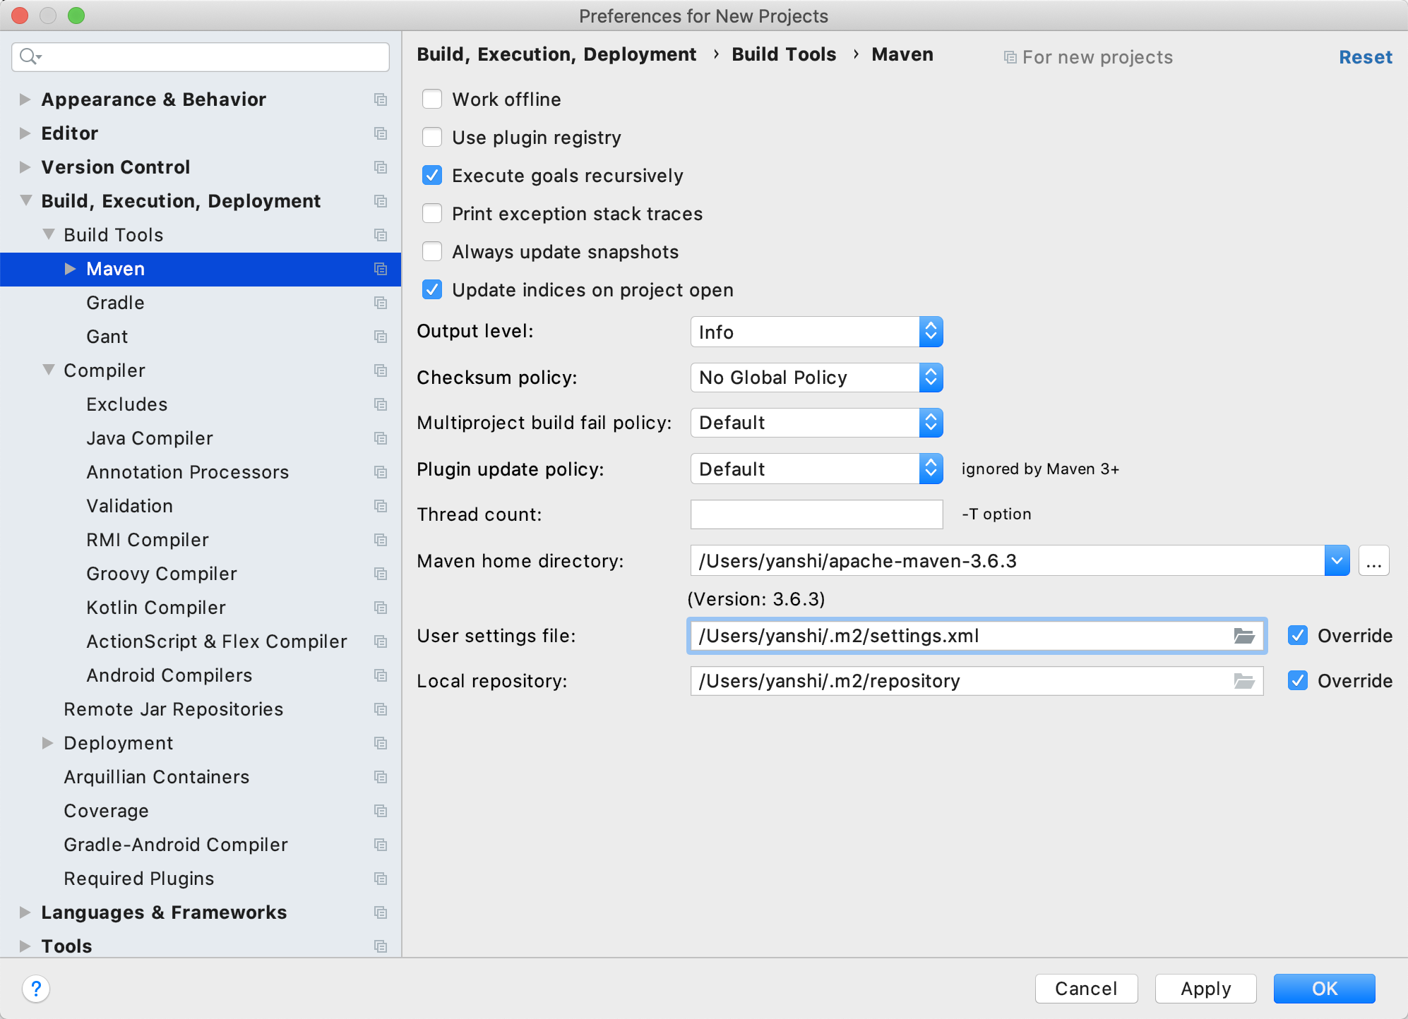1408x1019 pixels.
Task: Click the copy icon beside Remote Jar Repositories
Action: click(381, 709)
